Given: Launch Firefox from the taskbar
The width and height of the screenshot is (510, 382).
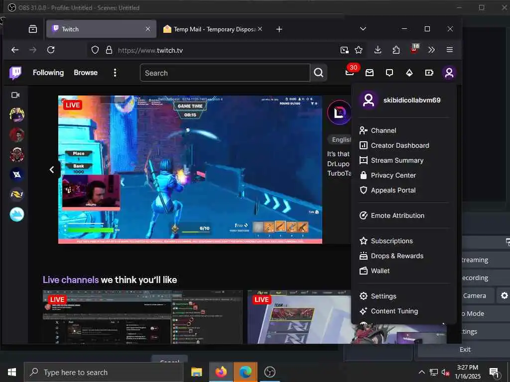Looking at the screenshot, I should [x=221, y=372].
